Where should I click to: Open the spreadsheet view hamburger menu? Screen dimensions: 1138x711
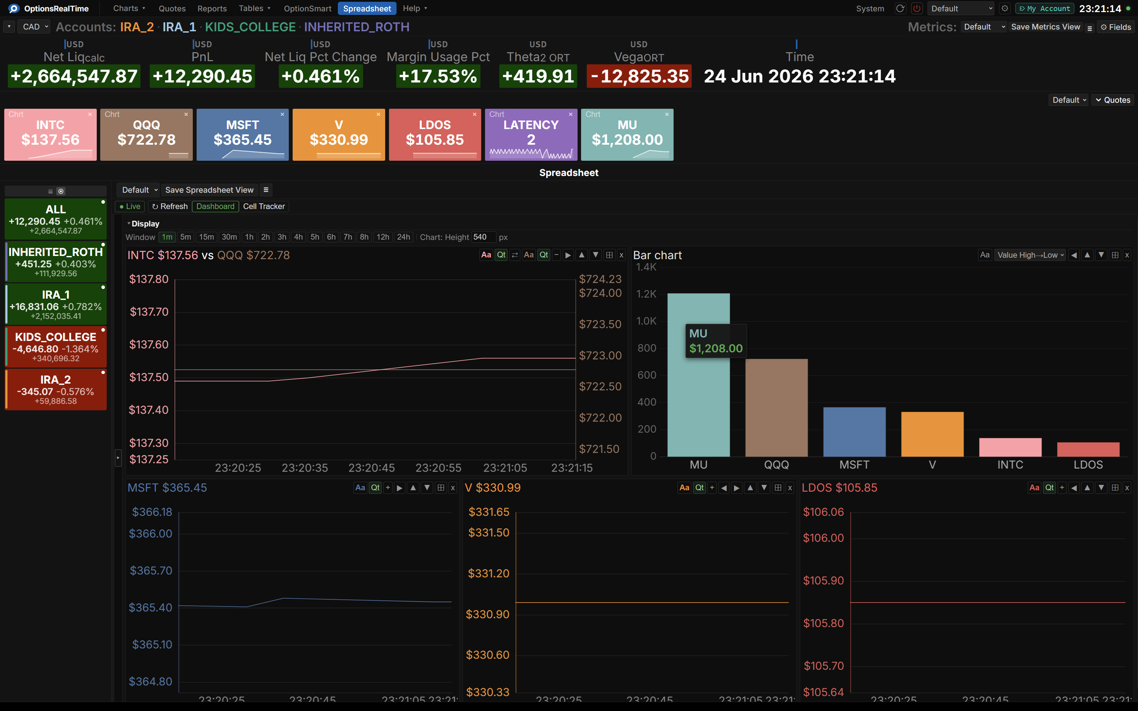(x=266, y=189)
